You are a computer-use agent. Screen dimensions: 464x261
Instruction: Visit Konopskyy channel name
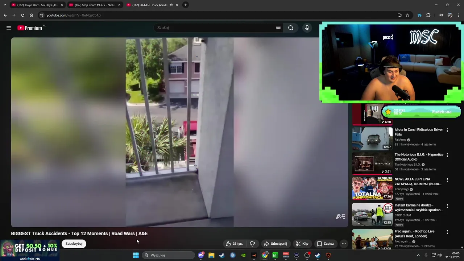click(402, 189)
